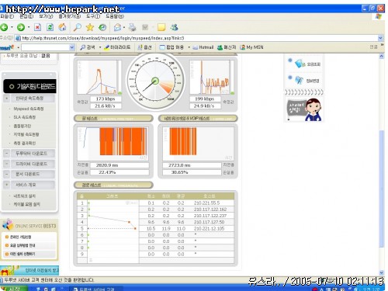Open the mail envelope toolbar icon
Image resolution: width=388 pixels, height=291 pixels.
[118, 27]
